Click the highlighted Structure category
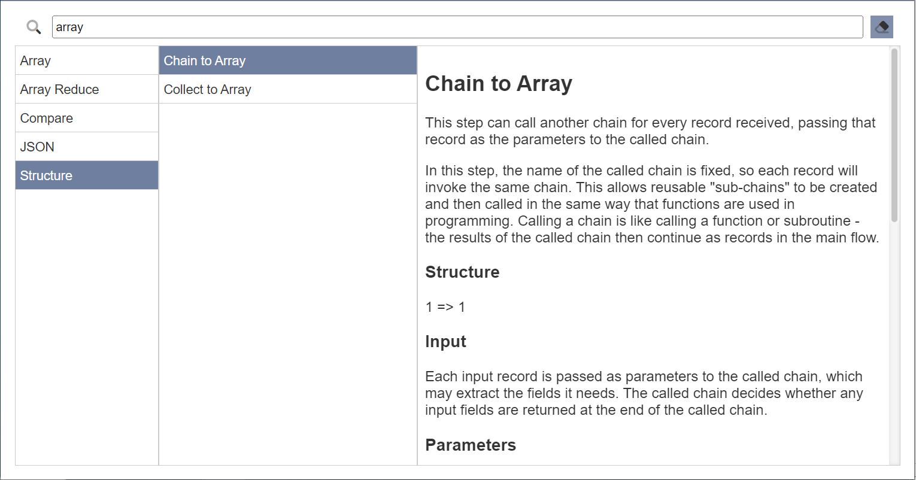The image size is (916, 480). click(x=86, y=175)
